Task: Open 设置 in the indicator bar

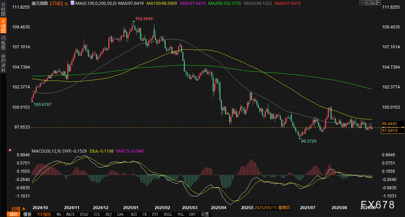Action: coord(205,214)
